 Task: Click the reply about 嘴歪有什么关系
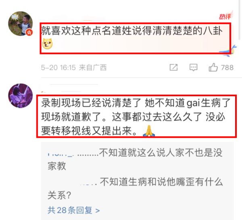click(x=135, y=189)
